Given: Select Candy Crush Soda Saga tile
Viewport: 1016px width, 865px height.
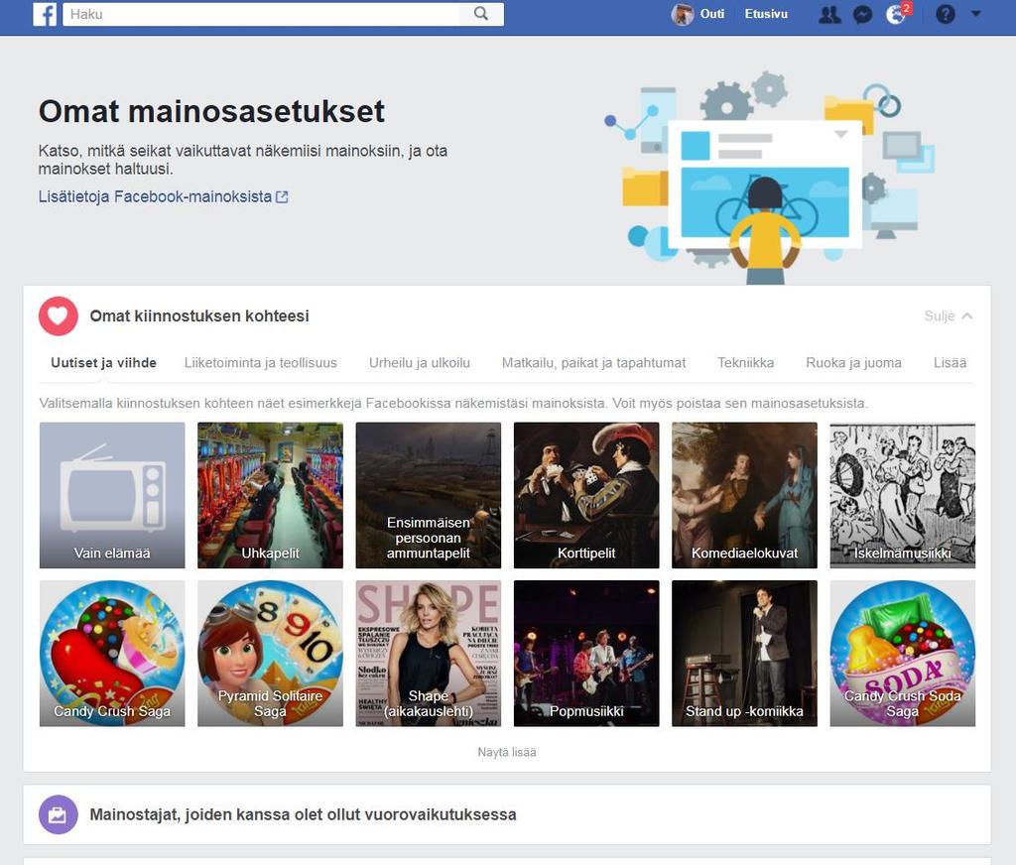Looking at the screenshot, I should [903, 653].
